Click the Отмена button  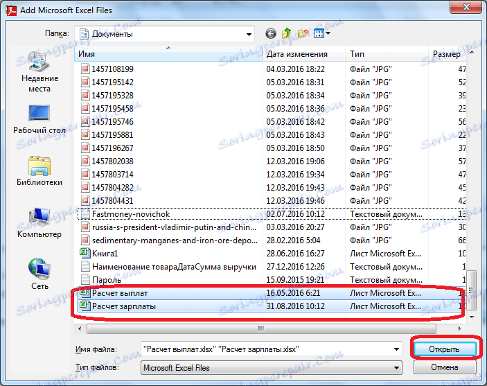click(445, 367)
